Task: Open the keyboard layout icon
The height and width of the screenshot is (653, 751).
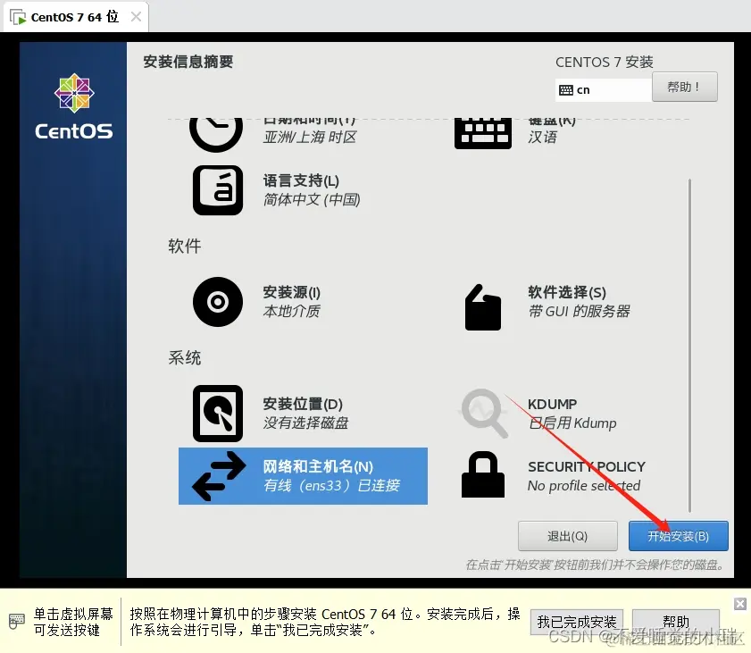Action: pos(483,133)
